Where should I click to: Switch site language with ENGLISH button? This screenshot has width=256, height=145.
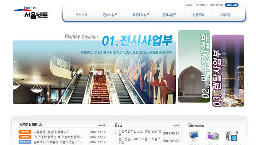[232, 5]
